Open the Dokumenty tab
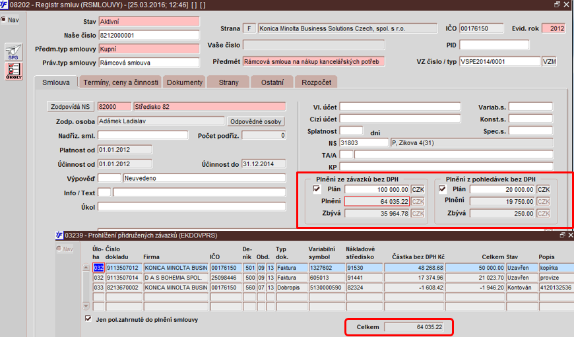Viewport: 574px width, 337px height. pos(184,82)
